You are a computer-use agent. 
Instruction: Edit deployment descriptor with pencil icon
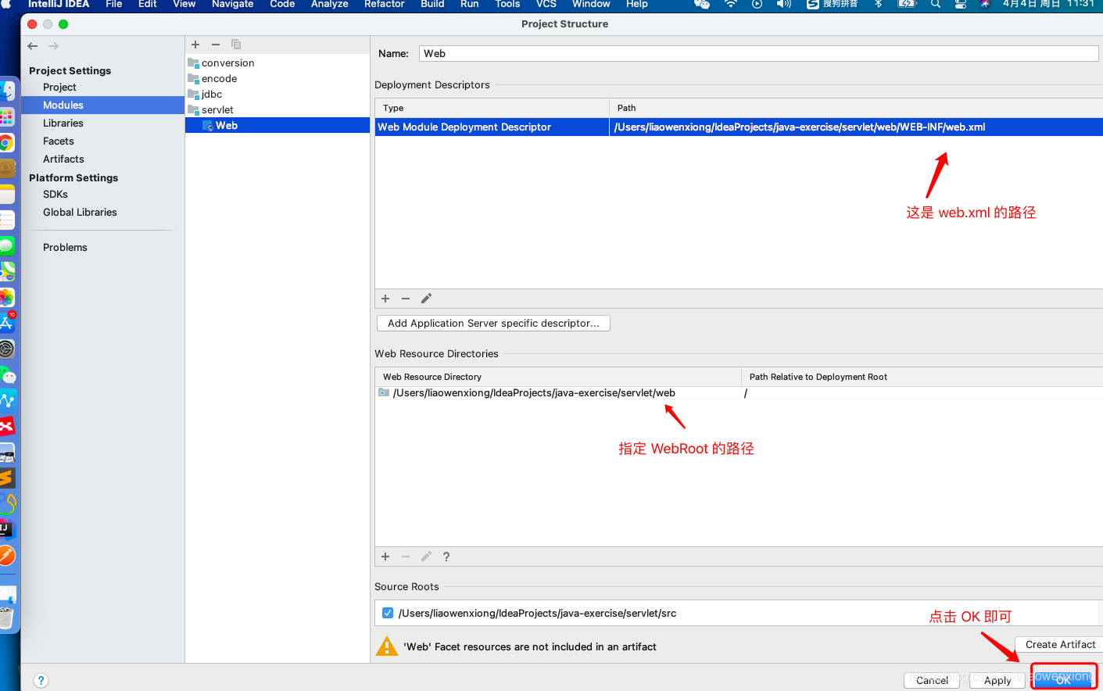pyautogui.click(x=426, y=299)
